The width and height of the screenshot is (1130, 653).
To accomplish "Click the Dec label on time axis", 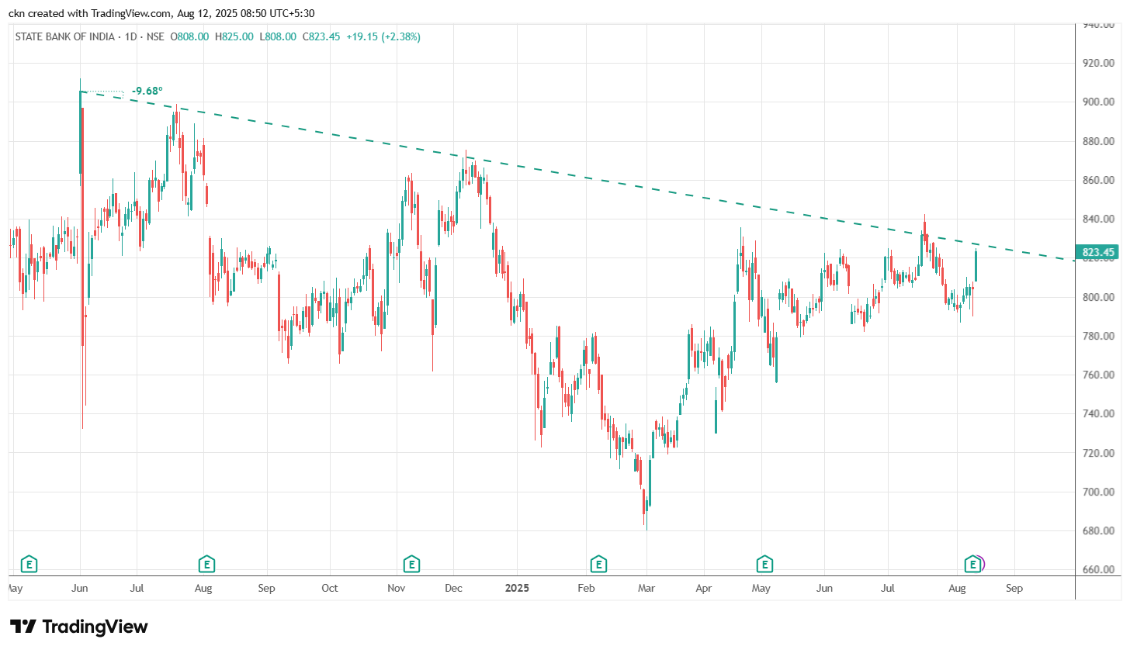I will pos(453,588).
